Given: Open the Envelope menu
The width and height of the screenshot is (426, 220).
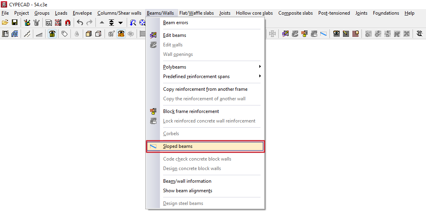Looking at the screenshot, I should coord(82,13).
